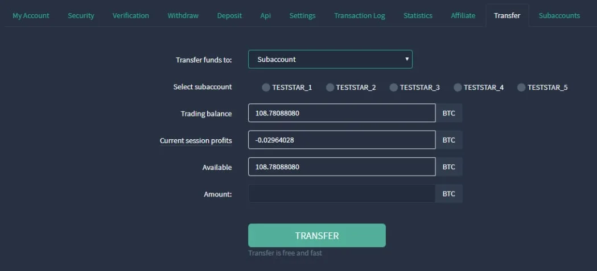The image size is (597, 271).
Task: Click the BTC label beside Amount
Action: [449, 194]
